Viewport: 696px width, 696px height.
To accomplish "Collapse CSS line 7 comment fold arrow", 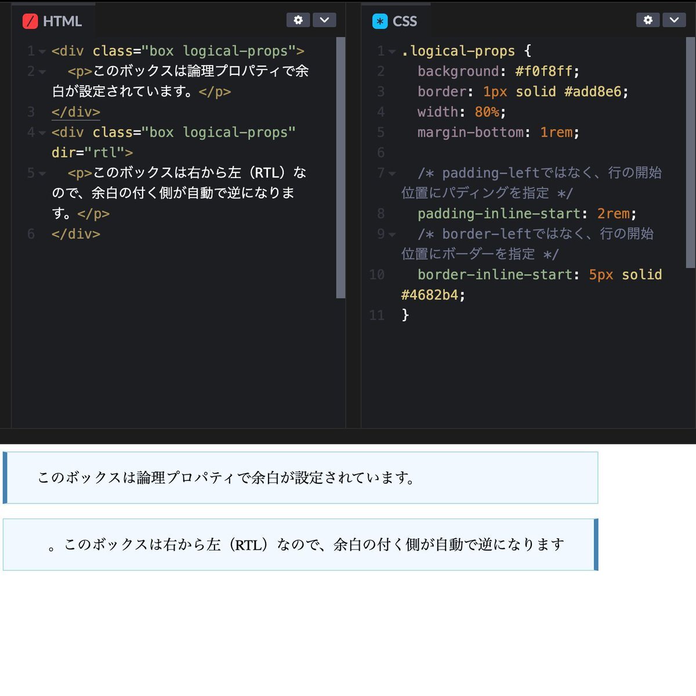I will (x=392, y=173).
